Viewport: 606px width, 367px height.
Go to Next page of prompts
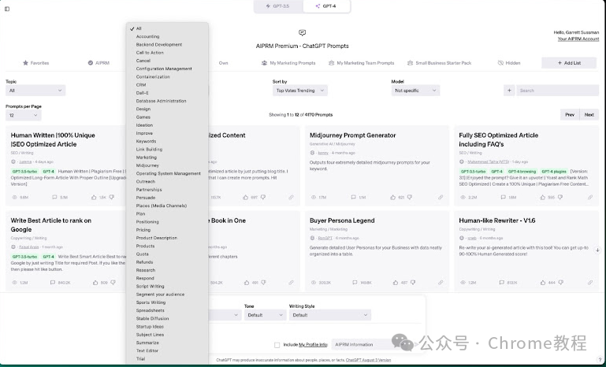[x=589, y=115]
